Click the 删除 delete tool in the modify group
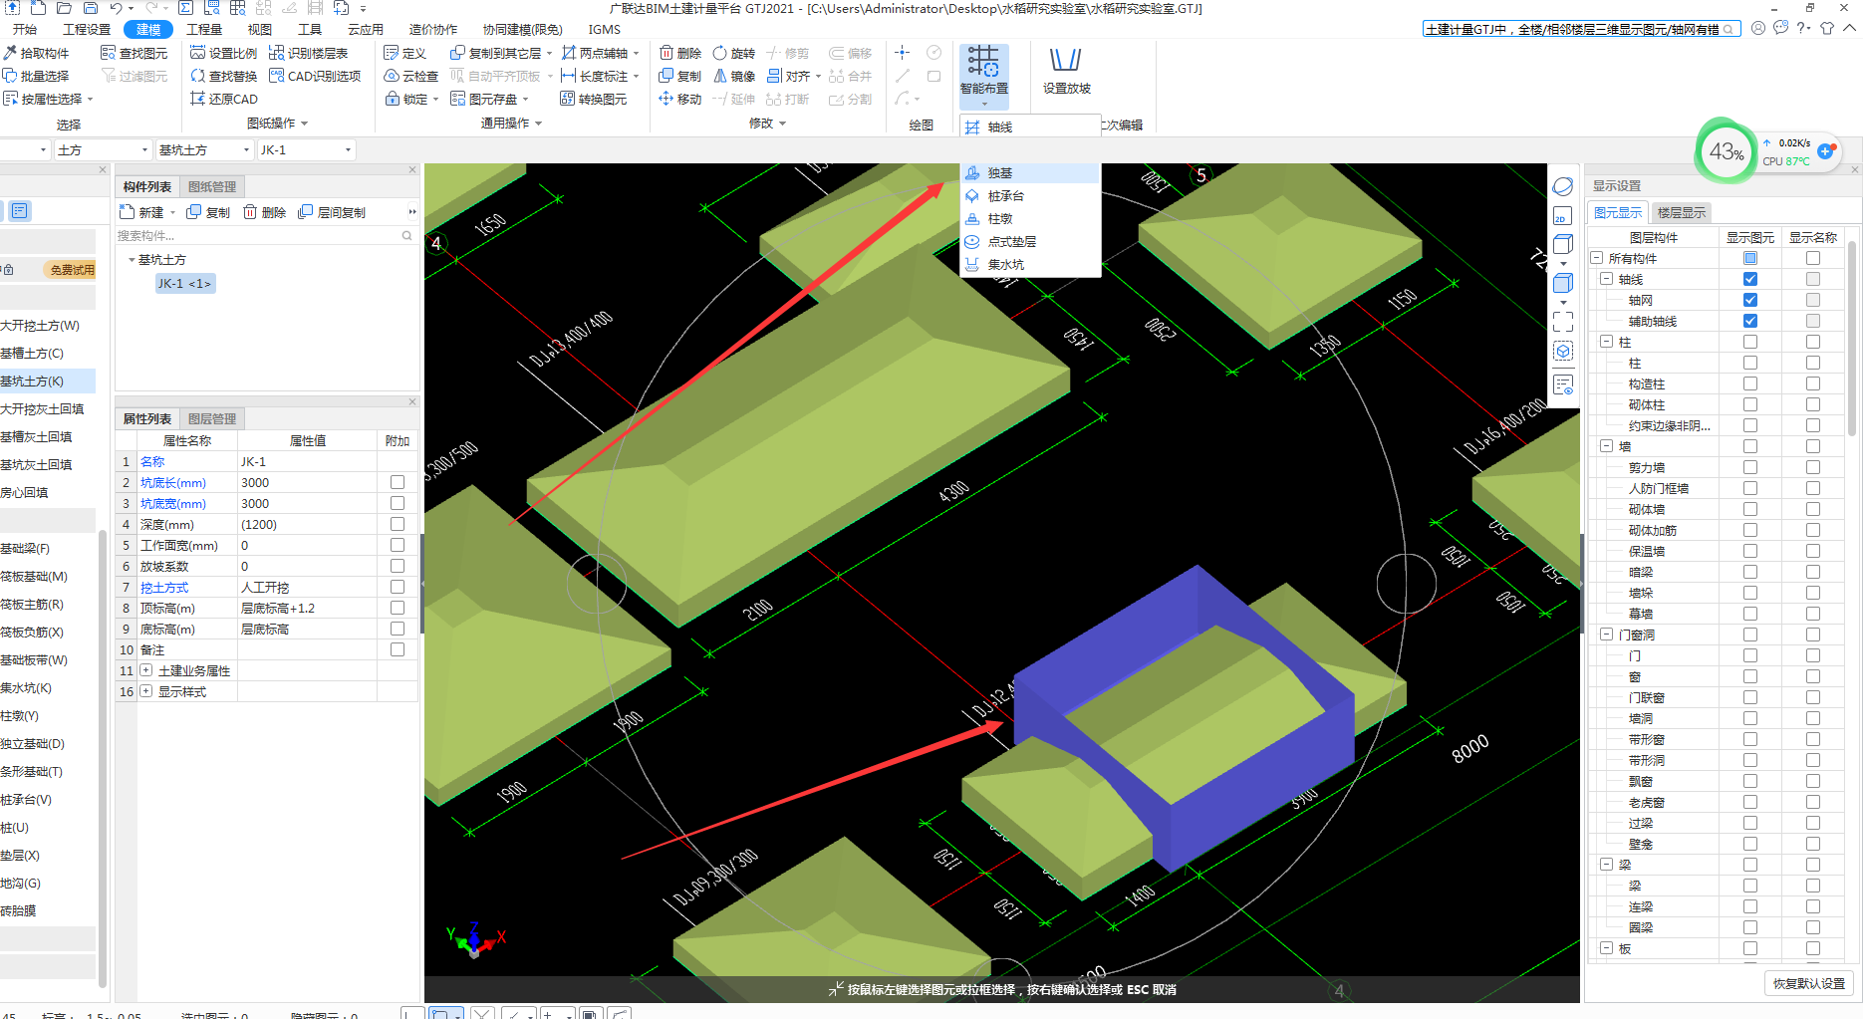 pos(680,53)
